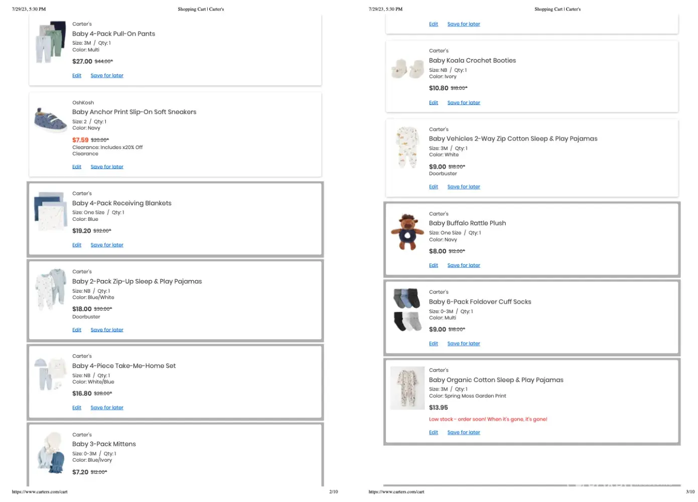
Task: Edit the Baby Koala Crochet Booties item
Action: pyautogui.click(x=434, y=103)
